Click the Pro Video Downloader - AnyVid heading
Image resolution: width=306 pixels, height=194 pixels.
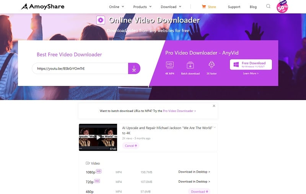point(202,53)
